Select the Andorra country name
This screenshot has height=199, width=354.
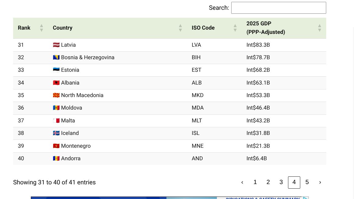coord(71,158)
